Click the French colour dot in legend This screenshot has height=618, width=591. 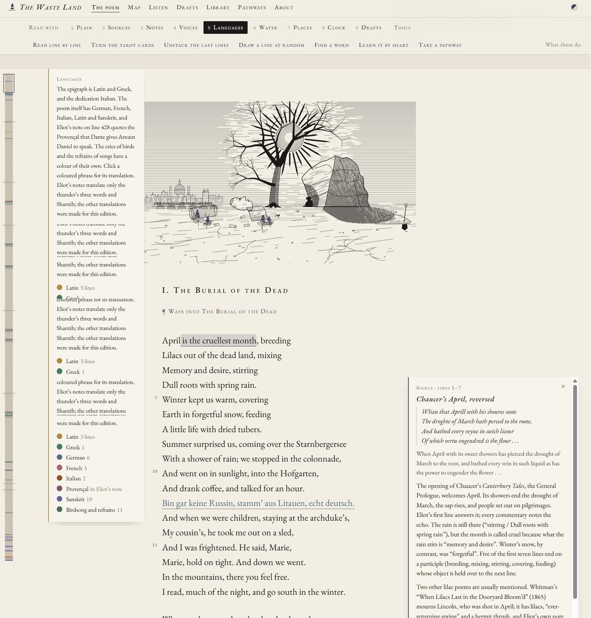tap(60, 468)
